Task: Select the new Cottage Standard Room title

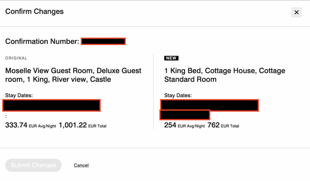Action: tap(224, 75)
